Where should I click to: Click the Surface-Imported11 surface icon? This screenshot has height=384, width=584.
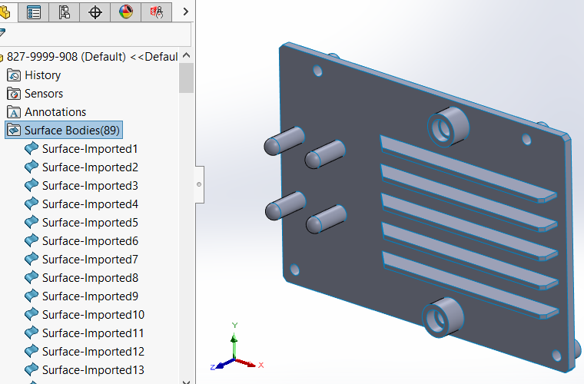click(32, 333)
